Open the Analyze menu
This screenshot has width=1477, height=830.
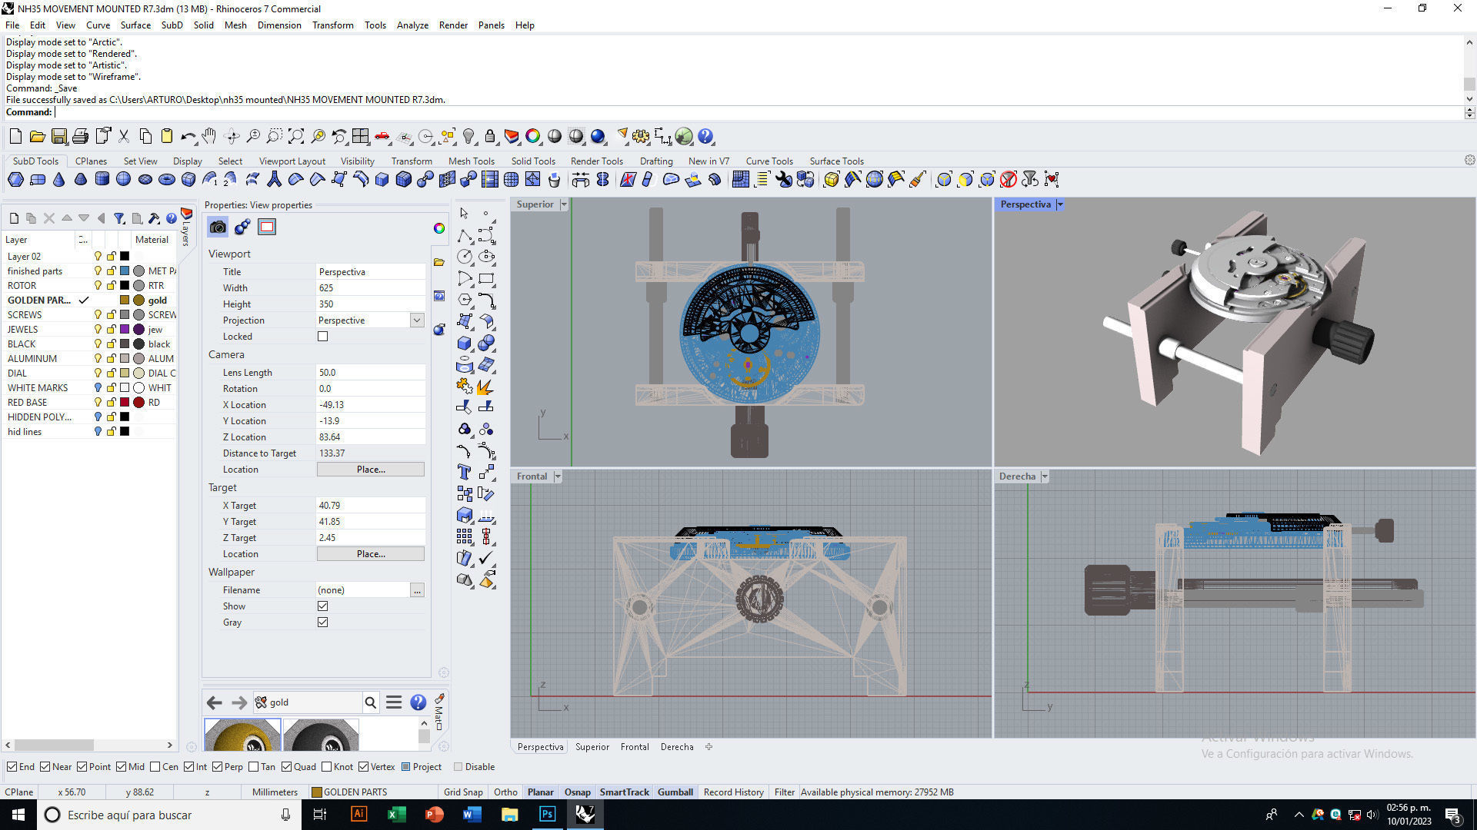pyautogui.click(x=412, y=25)
